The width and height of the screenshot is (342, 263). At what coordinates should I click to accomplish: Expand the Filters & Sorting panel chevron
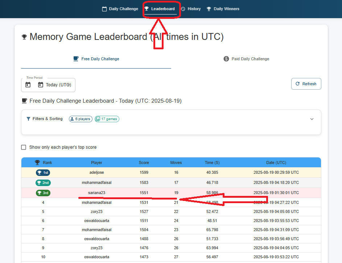point(312,119)
